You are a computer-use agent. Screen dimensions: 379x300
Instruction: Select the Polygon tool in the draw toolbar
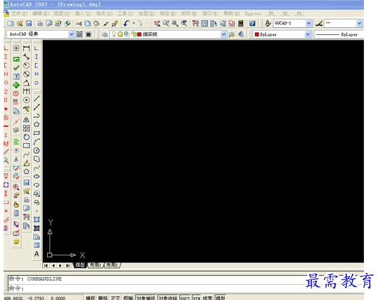(36, 124)
